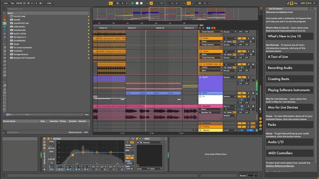This screenshot has height=179, width=319.
Task: Collapse the Synth track with its fold button
Action: pyautogui.click(x=200, y=77)
